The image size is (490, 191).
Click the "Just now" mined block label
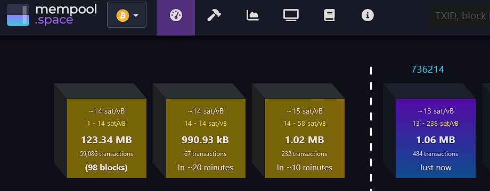pos(435,168)
